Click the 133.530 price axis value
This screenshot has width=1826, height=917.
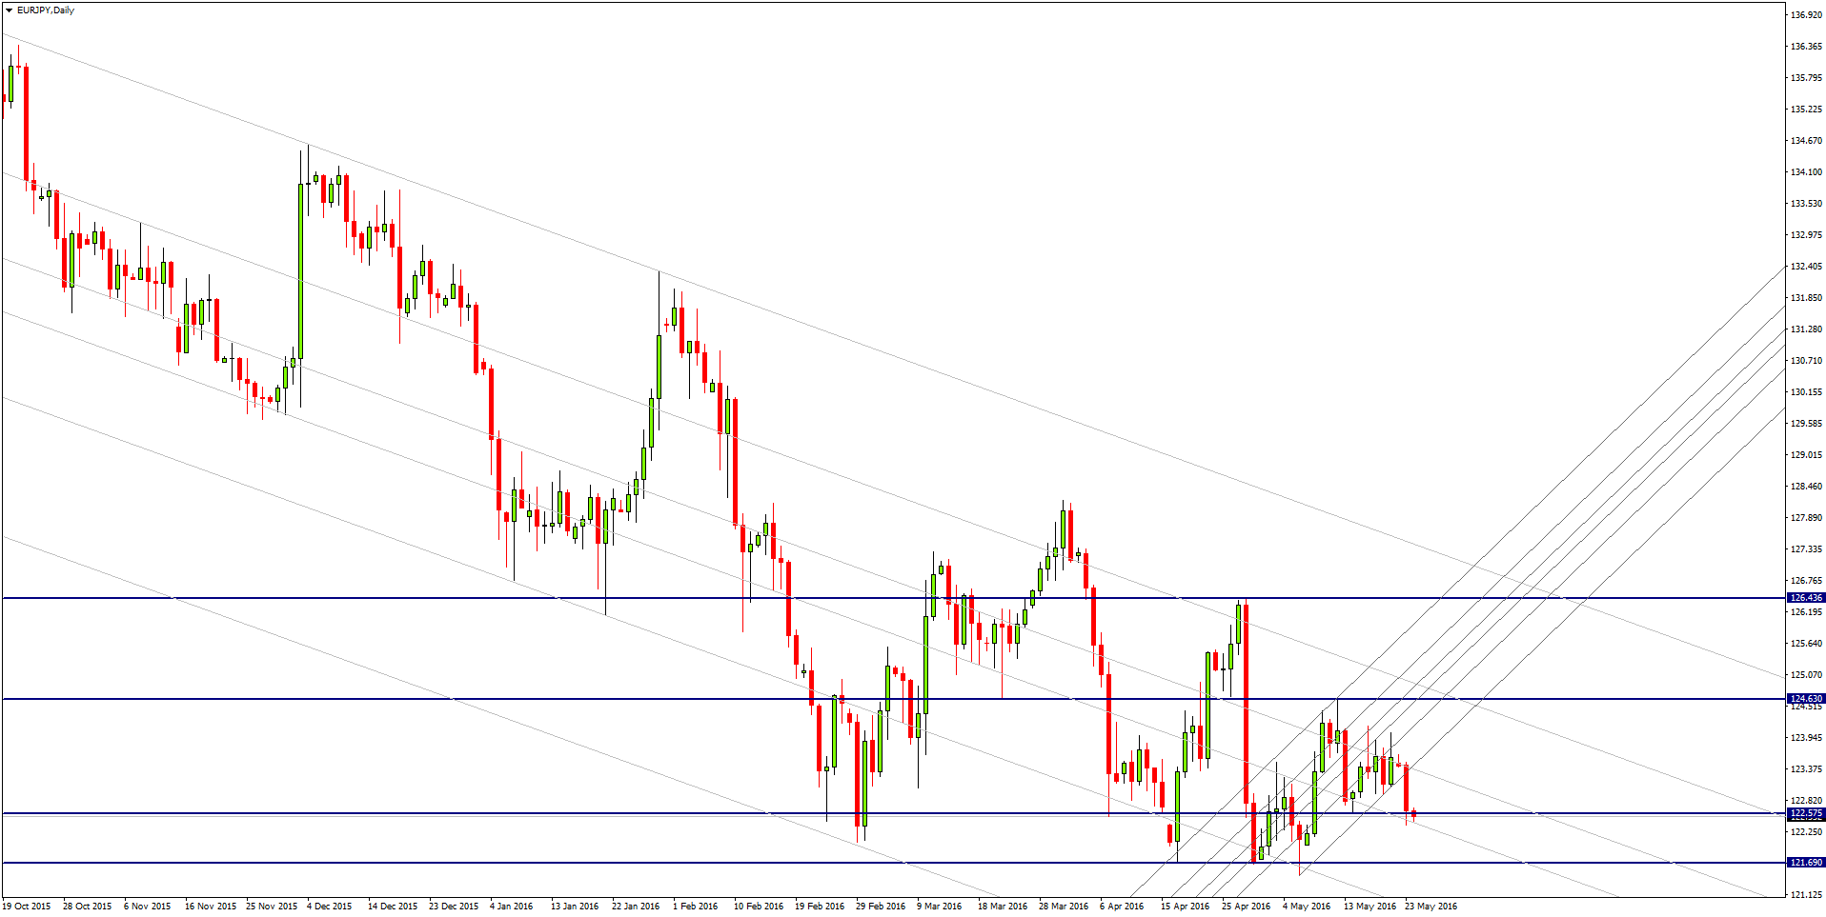(1807, 204)
